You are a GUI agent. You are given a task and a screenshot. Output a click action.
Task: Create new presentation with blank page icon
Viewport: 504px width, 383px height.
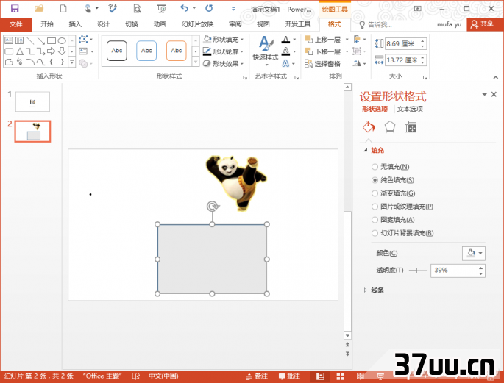(63, 9)
